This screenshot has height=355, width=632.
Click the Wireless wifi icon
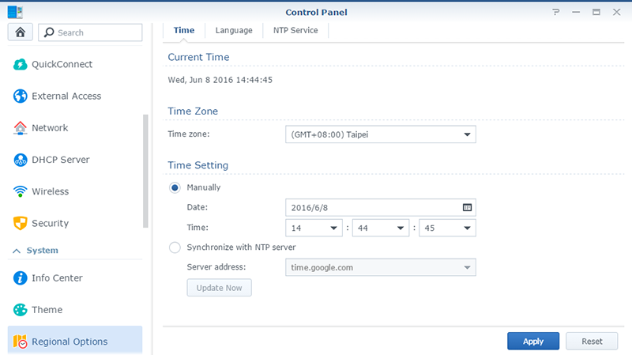coord(21,191)
